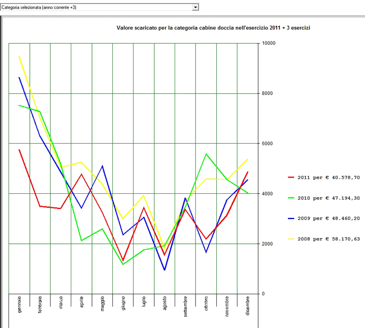The image size is (365, 328).
Task: Click the red 2011 legend color line
Action: pyautogui.click(x=291, y=177)
